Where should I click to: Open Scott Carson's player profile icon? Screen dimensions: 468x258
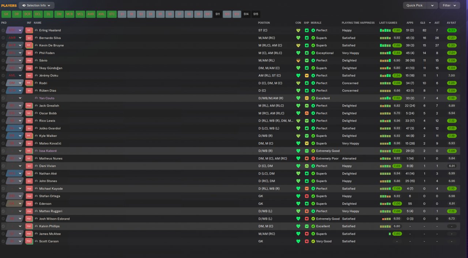(x=36, y=241)
